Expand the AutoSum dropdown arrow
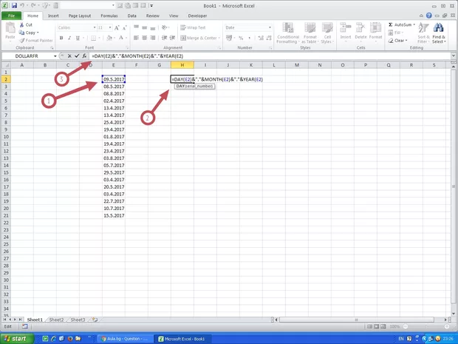 click(414, 24)
